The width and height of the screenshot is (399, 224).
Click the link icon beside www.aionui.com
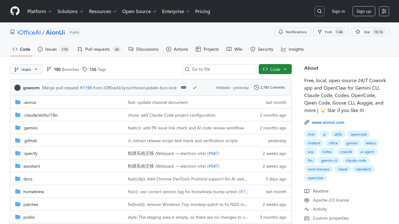click(307, 122)
